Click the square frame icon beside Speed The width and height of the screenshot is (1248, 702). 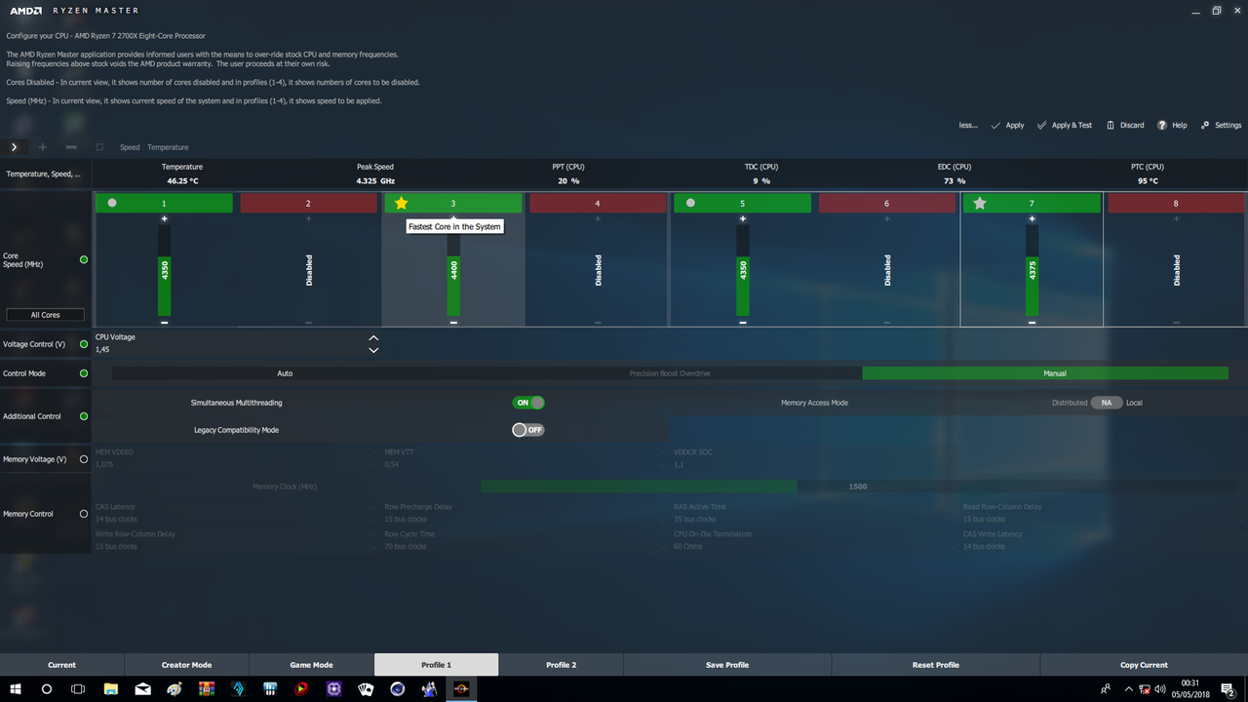point(99,147)
